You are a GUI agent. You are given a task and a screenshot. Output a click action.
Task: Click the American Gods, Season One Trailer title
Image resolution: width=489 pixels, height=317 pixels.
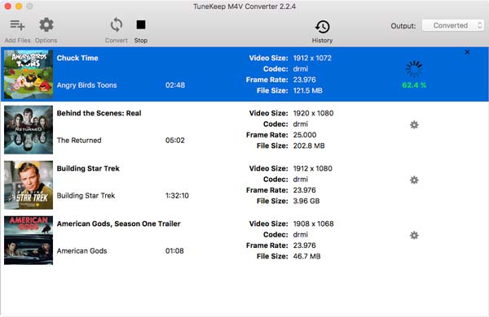[x=118, y=224]
